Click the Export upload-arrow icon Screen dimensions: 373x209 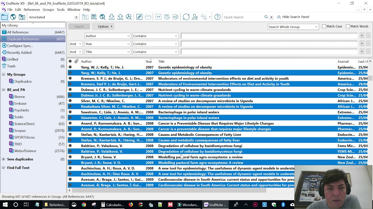[120, 17]
